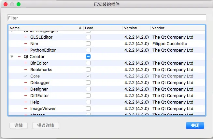This screenshot has height=139, width=213.
Task: Enable the DiffEditor plugin load checkbox
Action: [x=88, y=95]
